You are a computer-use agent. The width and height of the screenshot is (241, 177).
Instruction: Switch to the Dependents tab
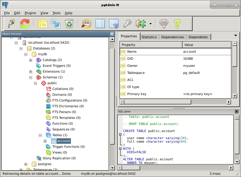[x=198, y=37]
